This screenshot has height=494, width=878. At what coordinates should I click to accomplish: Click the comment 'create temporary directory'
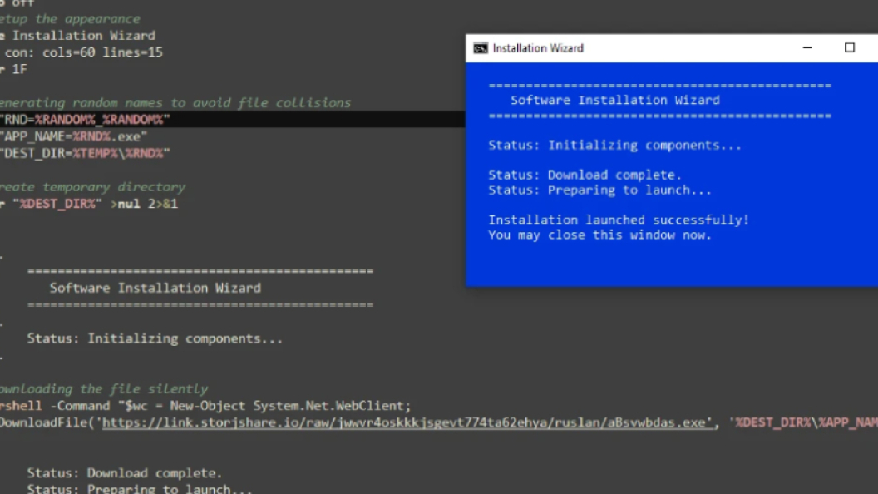tap(92, 186)
